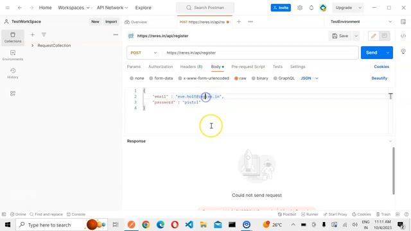Expand the RequestCollection tree item
The image size is (411, 231).
33,46
